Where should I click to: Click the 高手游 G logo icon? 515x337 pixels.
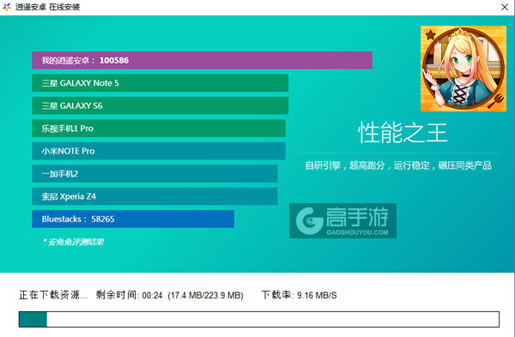pyautogui.click(x=309, y=220)
